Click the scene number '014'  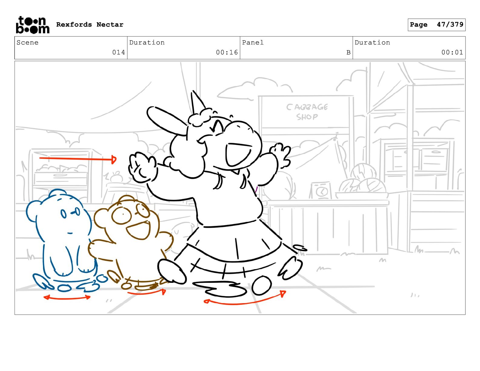click(118, 52)
